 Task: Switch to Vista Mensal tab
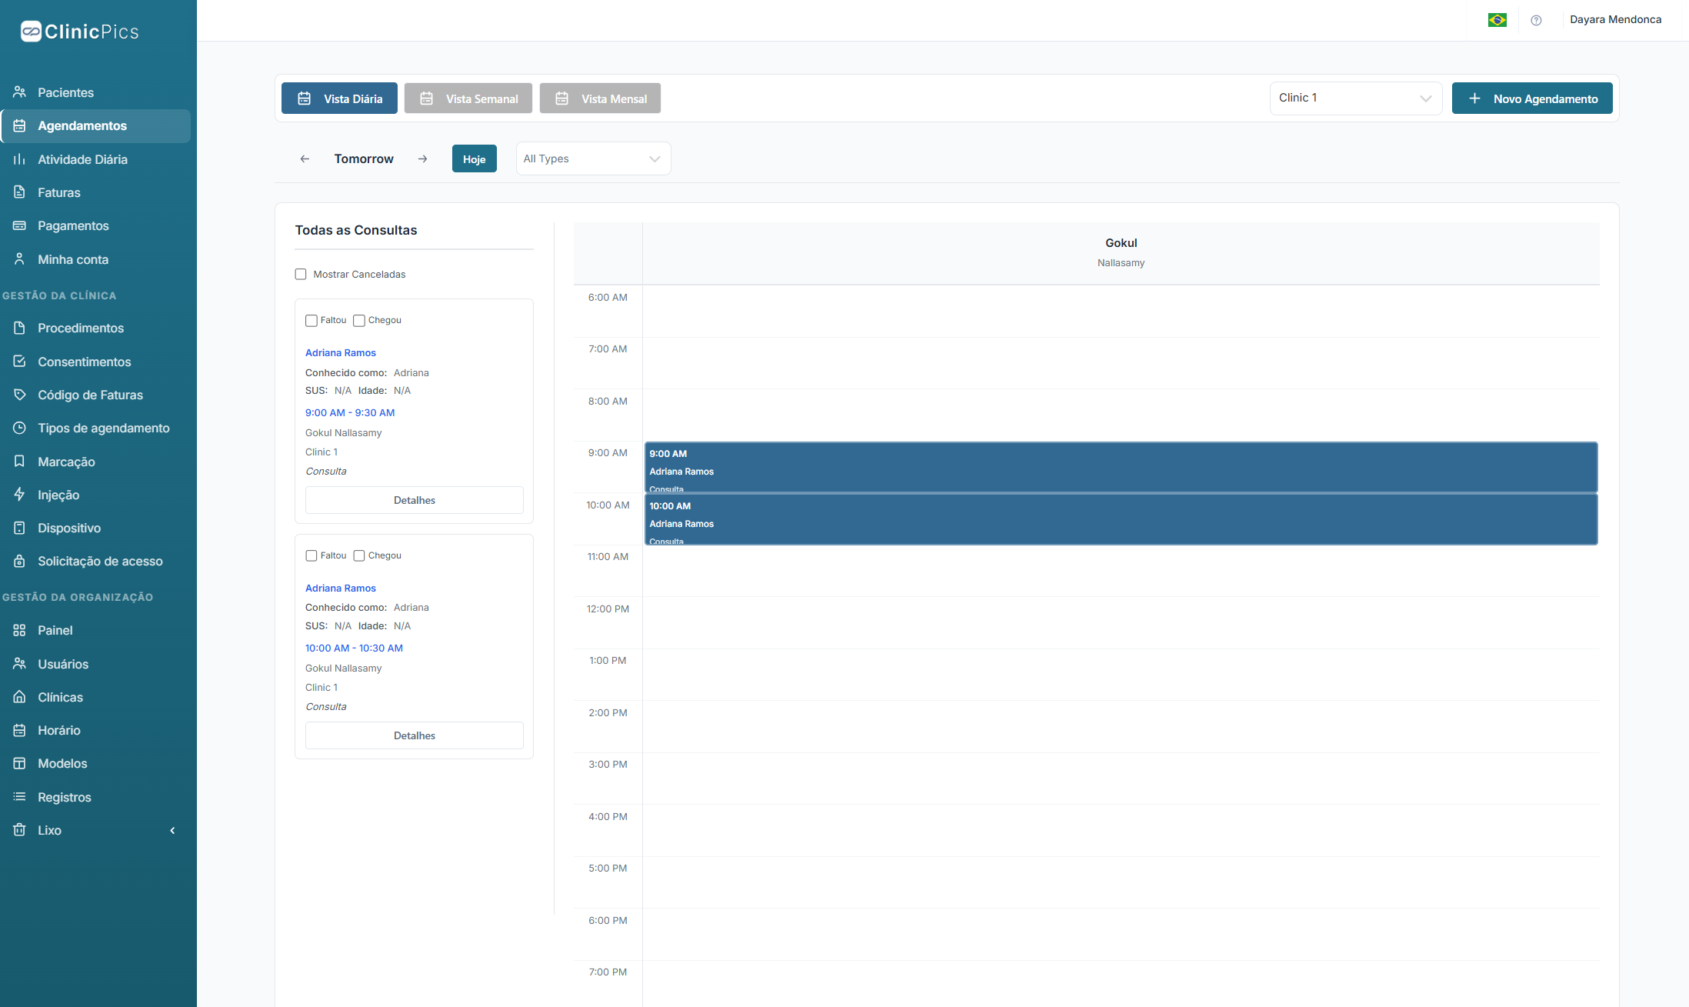600,98
